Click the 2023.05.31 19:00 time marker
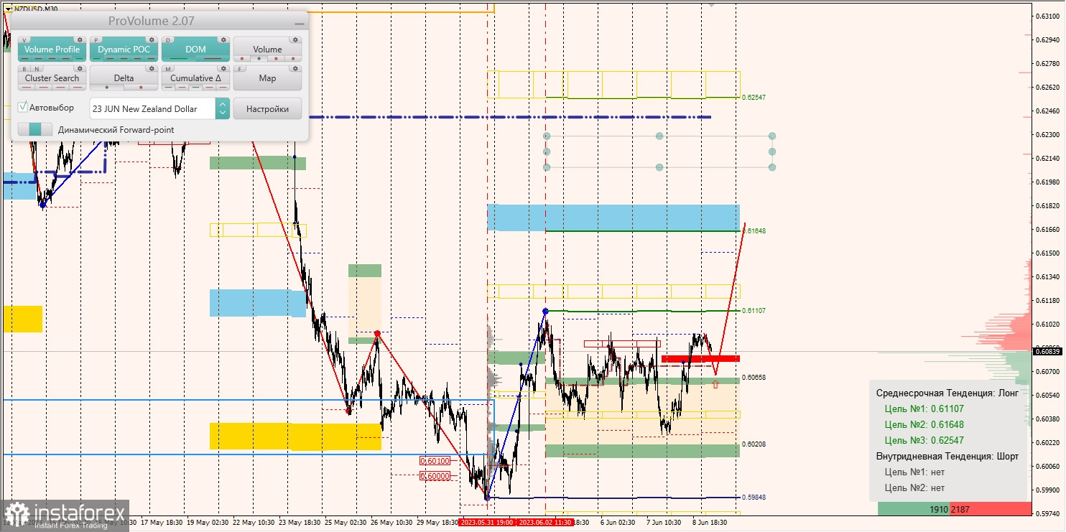This screenshot has width=1066, height=532. point(488,523)
